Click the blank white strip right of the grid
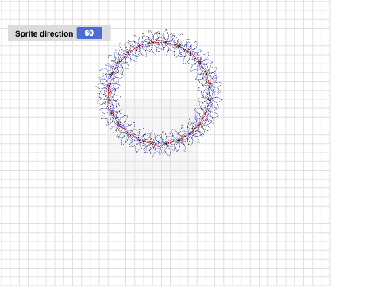Image resolution: width=381 pixels, height=286 pixels. tap(356, 143)
